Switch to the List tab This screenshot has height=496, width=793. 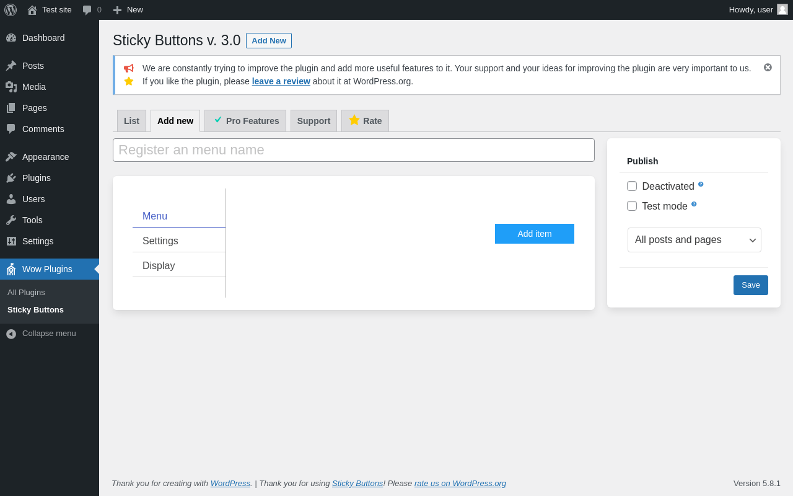click(131, 121)
